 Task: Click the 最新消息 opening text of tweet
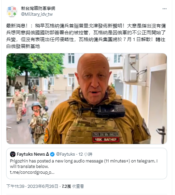pos(17,26)
